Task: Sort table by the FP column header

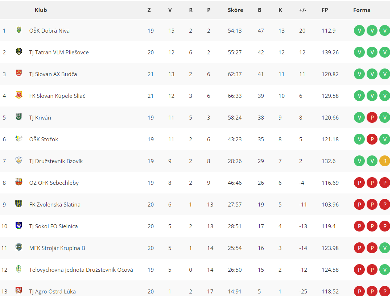Action: pos(325,10)
